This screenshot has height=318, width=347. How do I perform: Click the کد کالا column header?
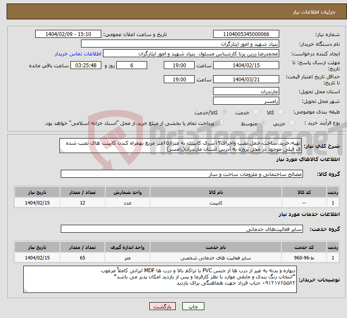[304, 192]
